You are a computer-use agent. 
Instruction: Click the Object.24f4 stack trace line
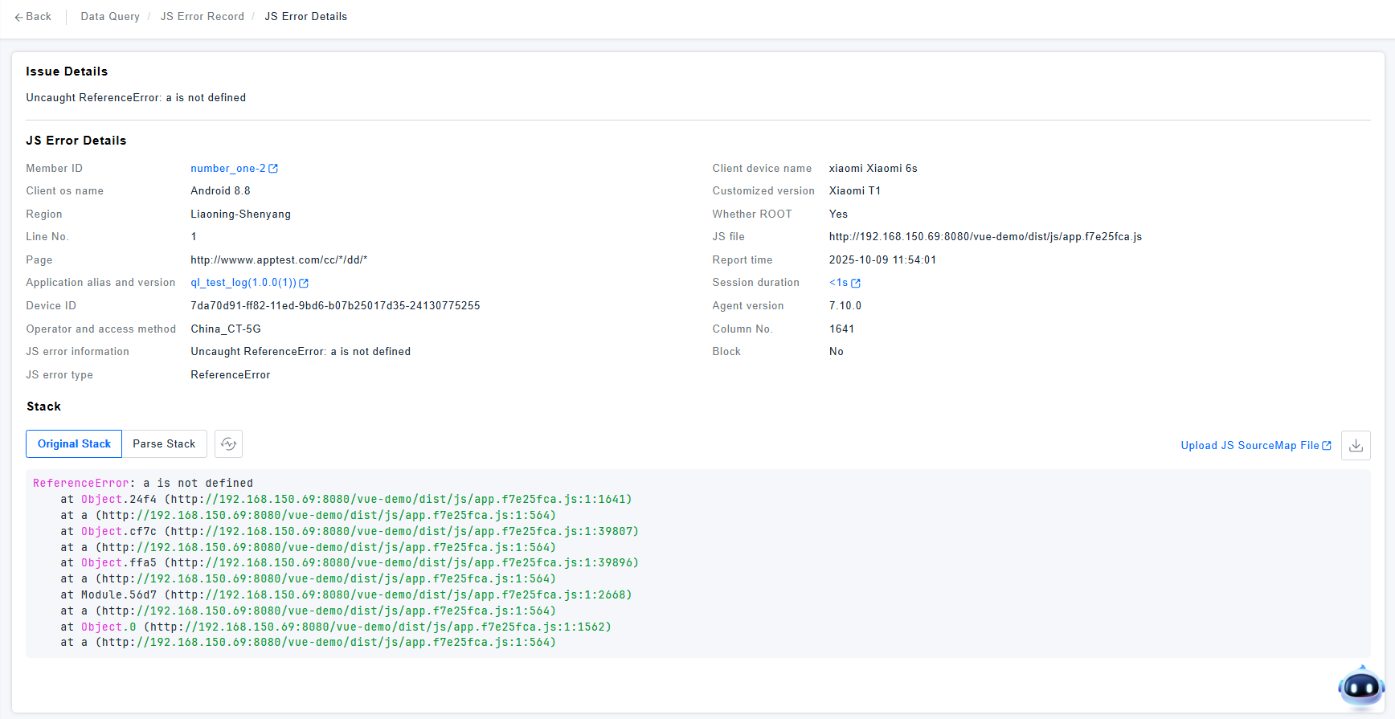(x=346, y=500)
